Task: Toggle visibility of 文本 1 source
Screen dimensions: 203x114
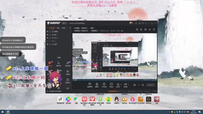Action: [47, 38]
